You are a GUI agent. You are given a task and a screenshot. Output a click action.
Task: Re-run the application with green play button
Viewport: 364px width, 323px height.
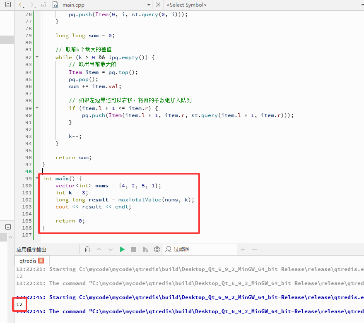point(122,249)
